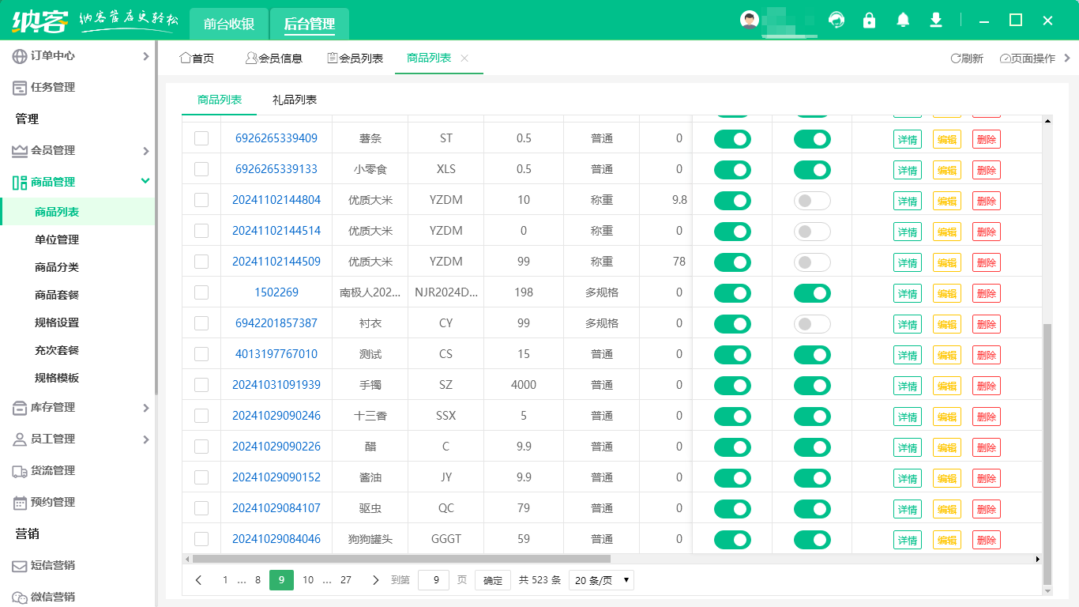Click the 短信营销 envelope icon
1079x607 pixels.
[19, 566]
